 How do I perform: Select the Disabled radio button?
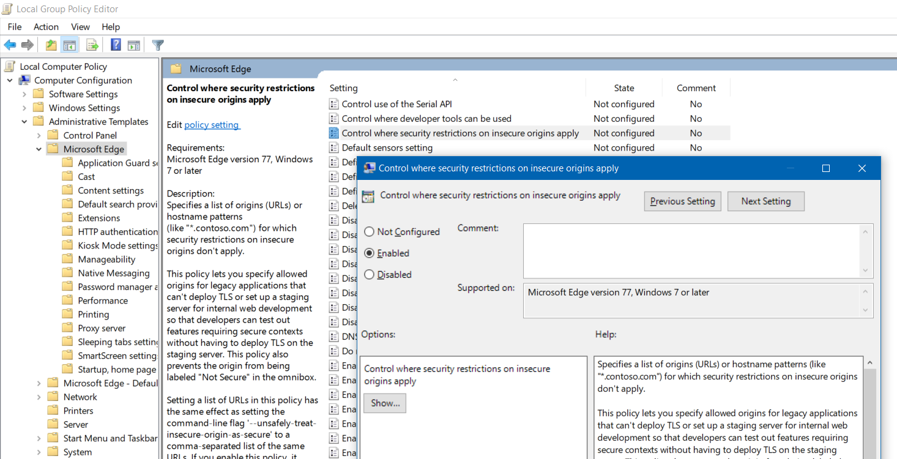(x=369, y=274)
